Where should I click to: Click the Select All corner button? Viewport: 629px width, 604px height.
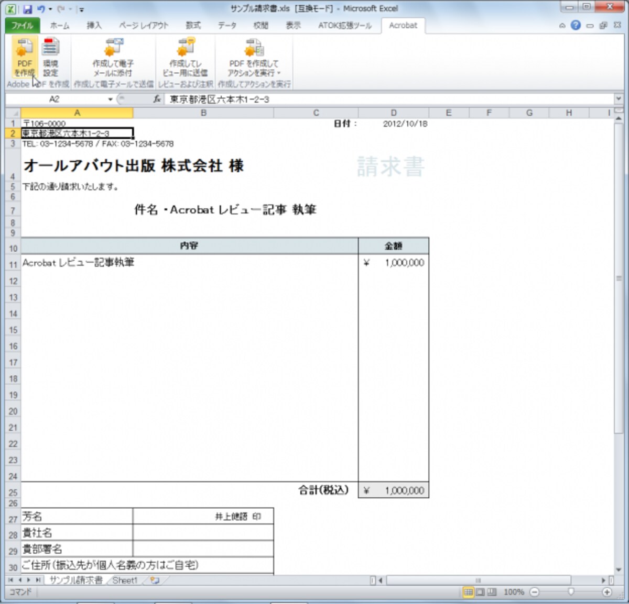coord(13,113)
